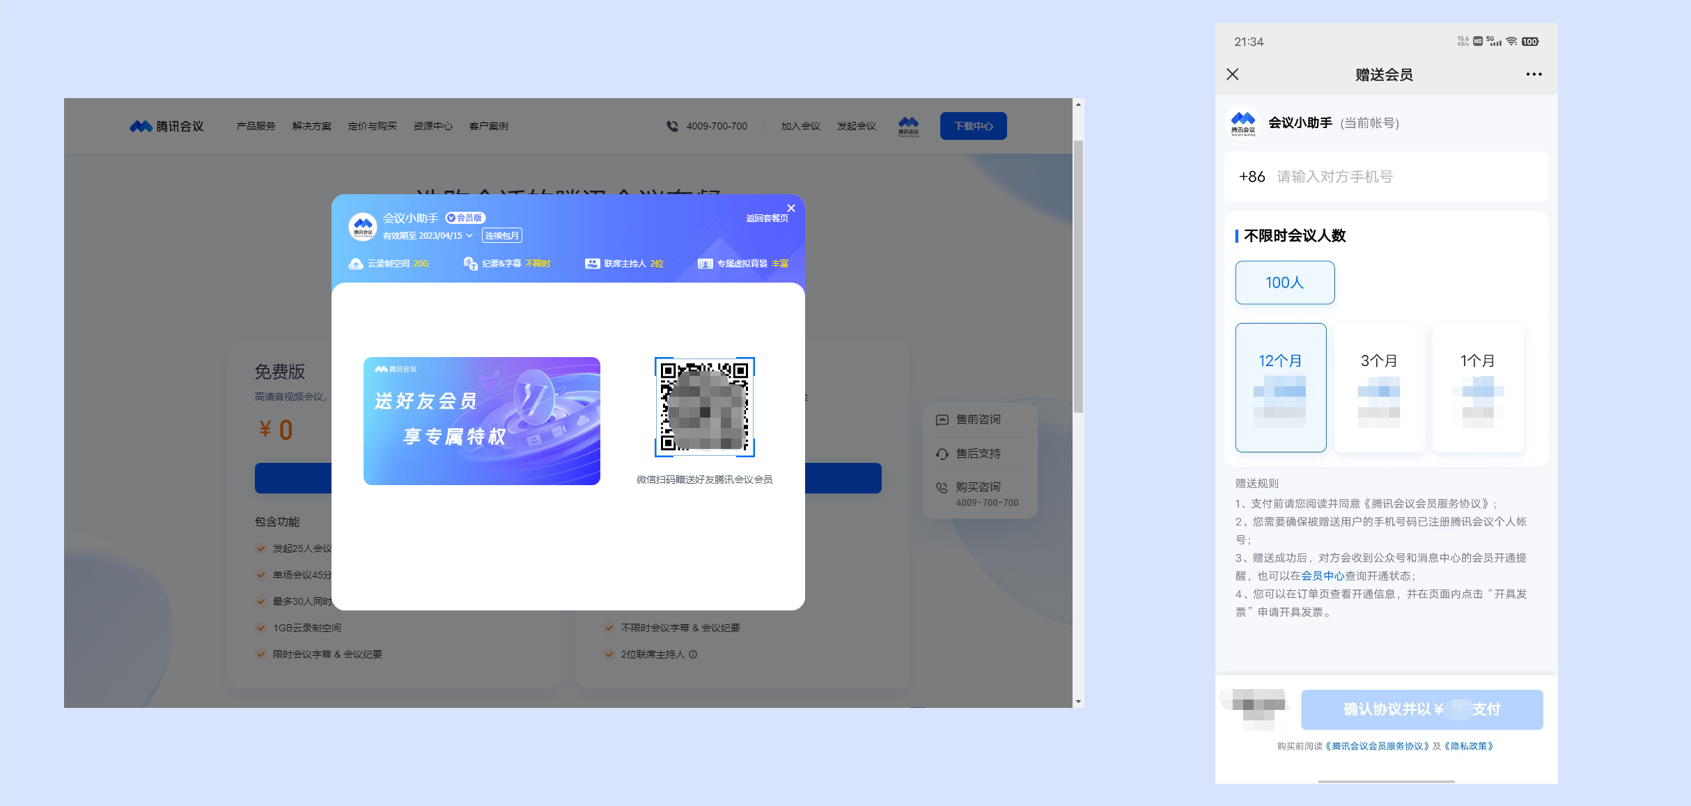Click the 纪要&字幕 feature icon
This screenshot has width=1691, height=806.
(470, 264)
